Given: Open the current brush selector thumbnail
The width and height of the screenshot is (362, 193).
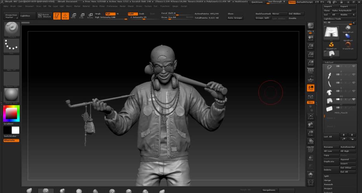Looking at the screenshot, I should [x=11, y=29].
